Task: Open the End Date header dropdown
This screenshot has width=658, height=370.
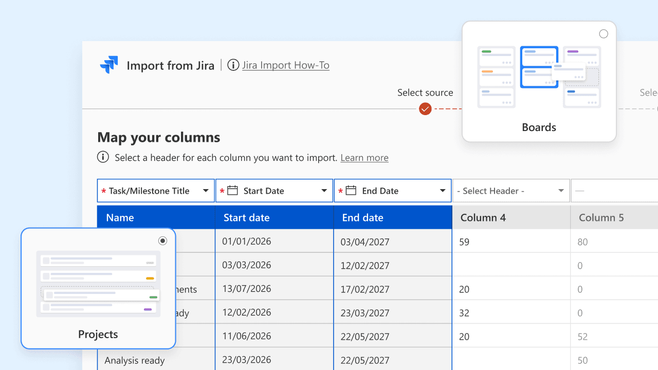Action: (x=393, y=191)
